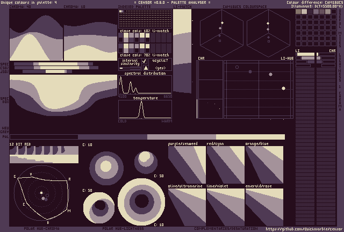The image size is (344, 232).
Task: Click the cream square point in polar hue-chroma
Action: 41,193
